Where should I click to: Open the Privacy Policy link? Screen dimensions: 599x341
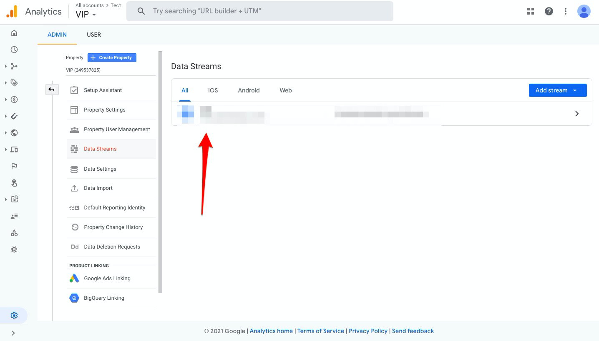coord(368,331)
